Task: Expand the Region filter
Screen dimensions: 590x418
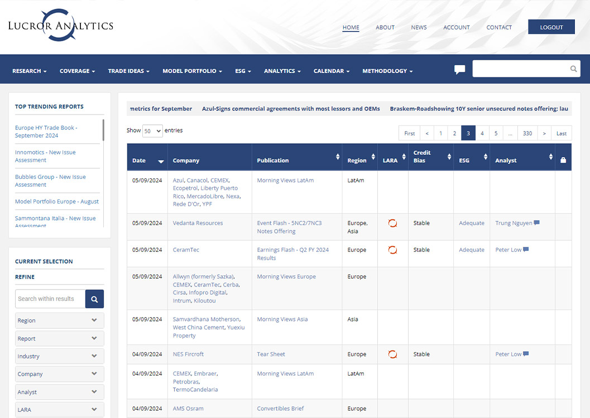Action: click(x=60, y=320)
